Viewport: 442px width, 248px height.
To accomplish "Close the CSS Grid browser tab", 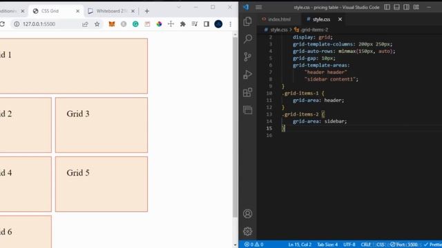I will (x=78, y=11).
